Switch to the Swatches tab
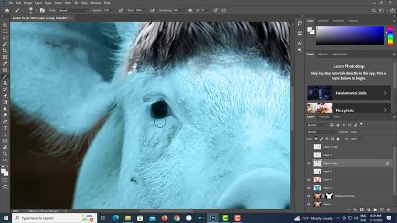Image resolution: width=397 pixels, height=223 pixels. [x=323, y=20]
